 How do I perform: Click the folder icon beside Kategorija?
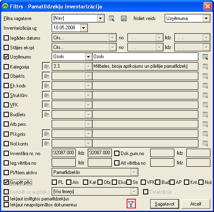pos(46,67)
